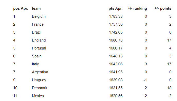
Task: Click Spain in the rankings table
Action: click(x=37, y=56)
